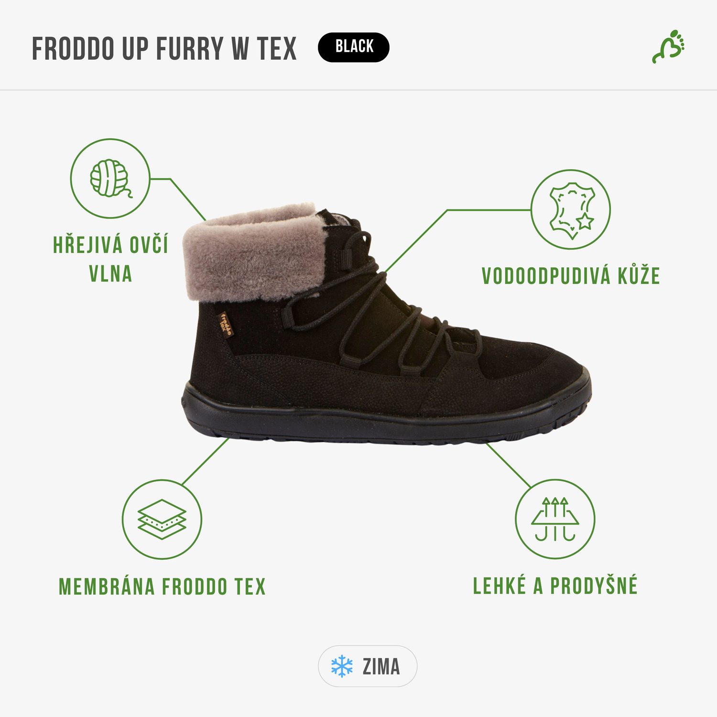This screenshot has width=717, height=717.
Task: Click the froddo tex tag on boot
Action: pos(226,325)
